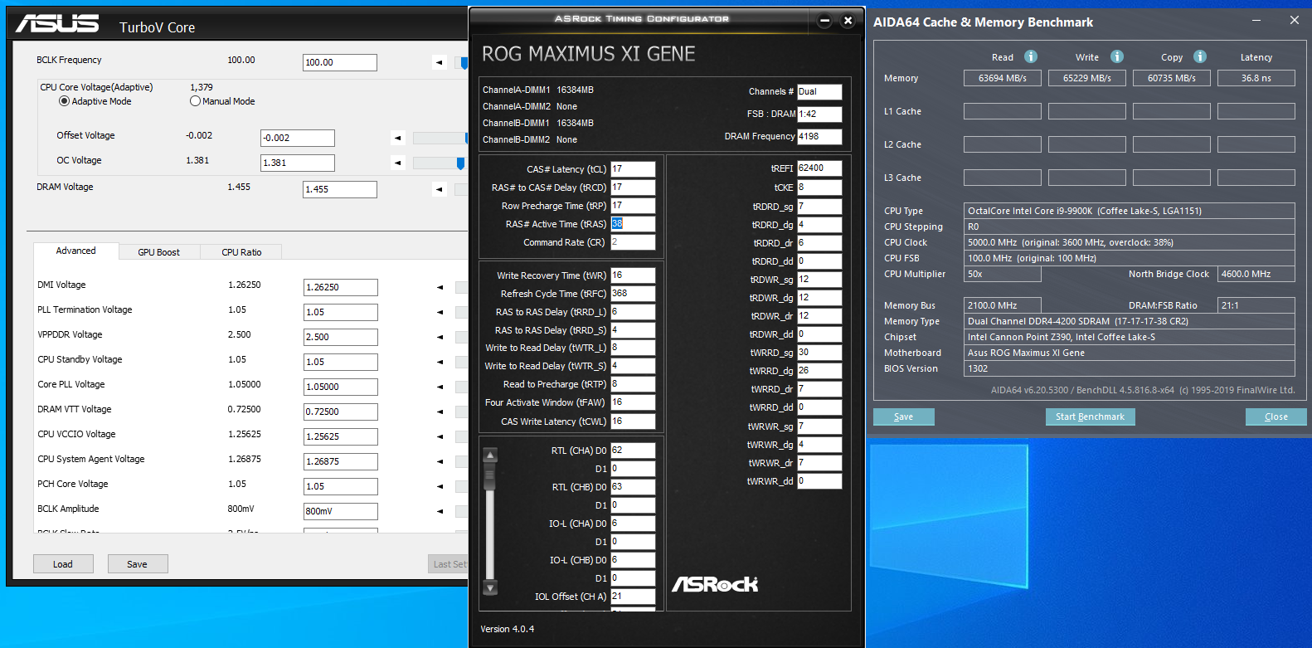Click the RAS# Active Time (tRAS) field
1312x648 pixels.
coord(633,224)
